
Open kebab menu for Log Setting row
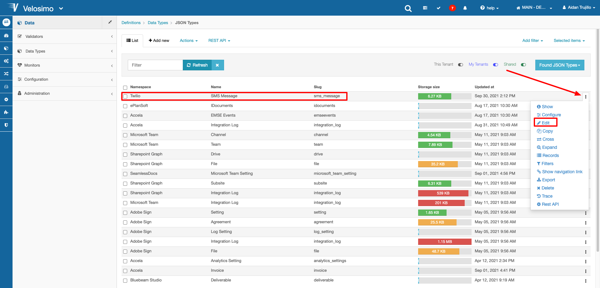point(586,232)
